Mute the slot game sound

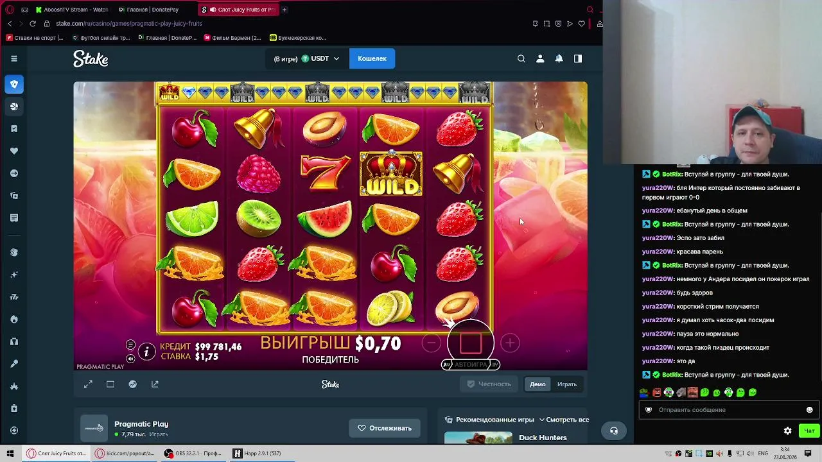coord(130,359)
